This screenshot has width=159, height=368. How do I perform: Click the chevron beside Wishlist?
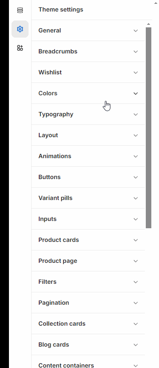(x=136, y=72)
